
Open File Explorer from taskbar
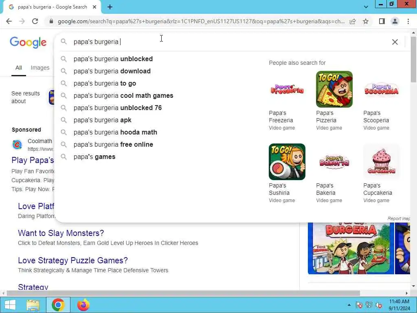point(33,305)
